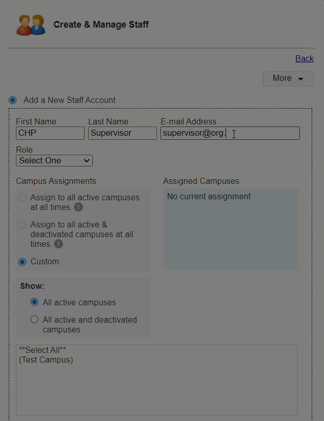Click info icon beside 'Assign to all active campuses'
The image size is (324, 421).
[x=78, y=207]
